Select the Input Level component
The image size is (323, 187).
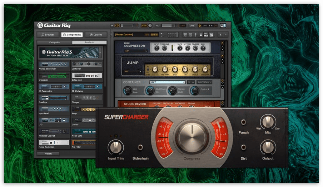[x=54, y=111]
